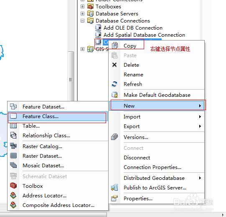Screen dimensions: 226x217
Task: Select Relationship Class... menu entry
Action: tap(58, 136)
